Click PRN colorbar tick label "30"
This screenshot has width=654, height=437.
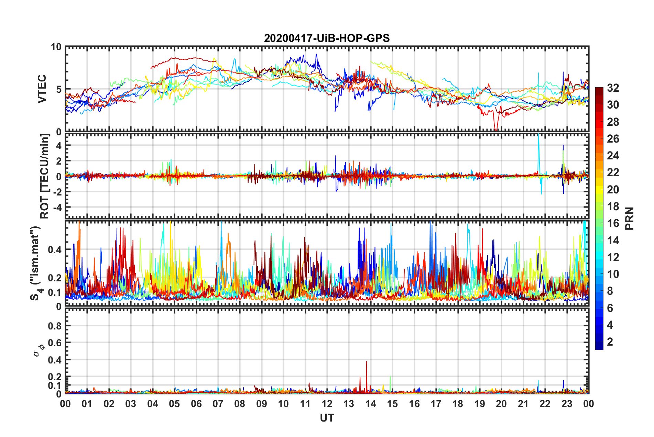[x=613, y=105]
